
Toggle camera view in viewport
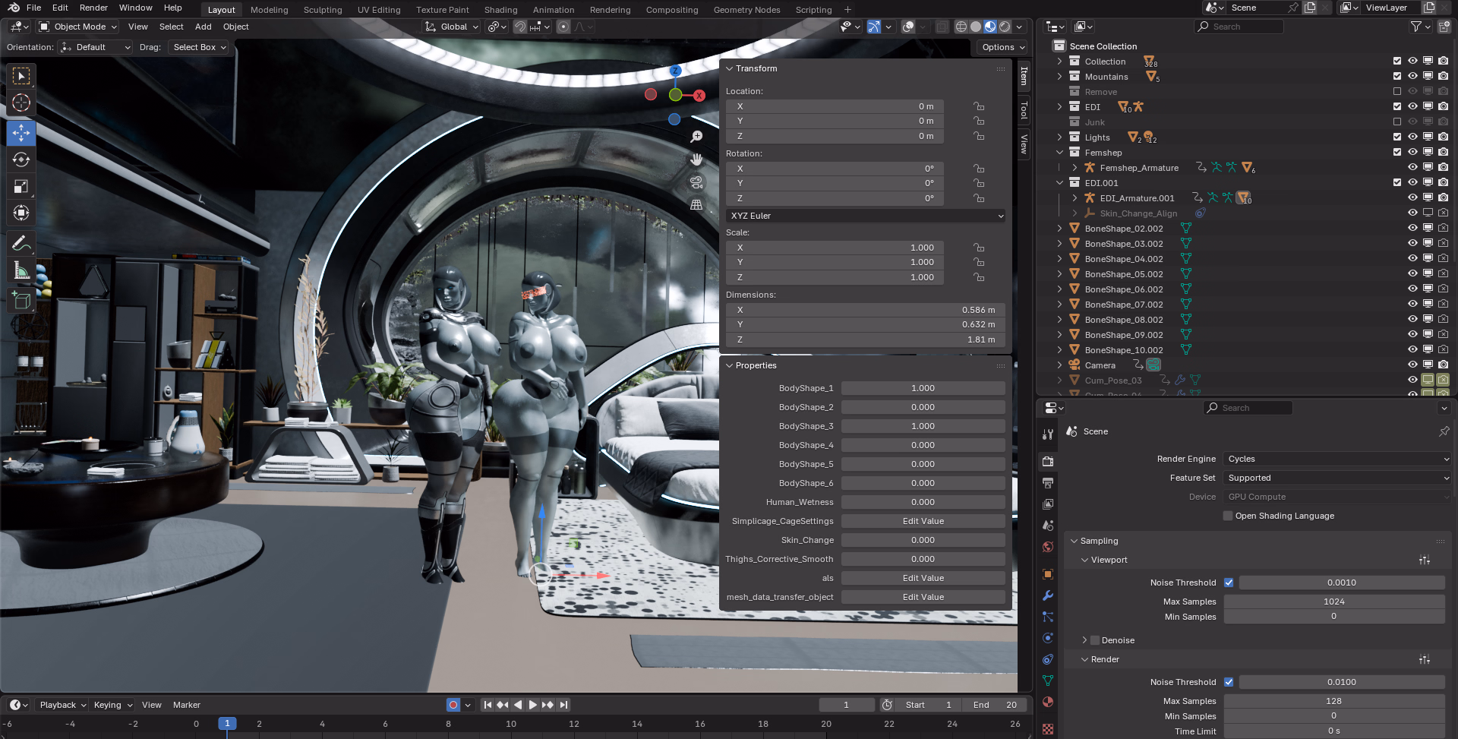pos(696,182)
